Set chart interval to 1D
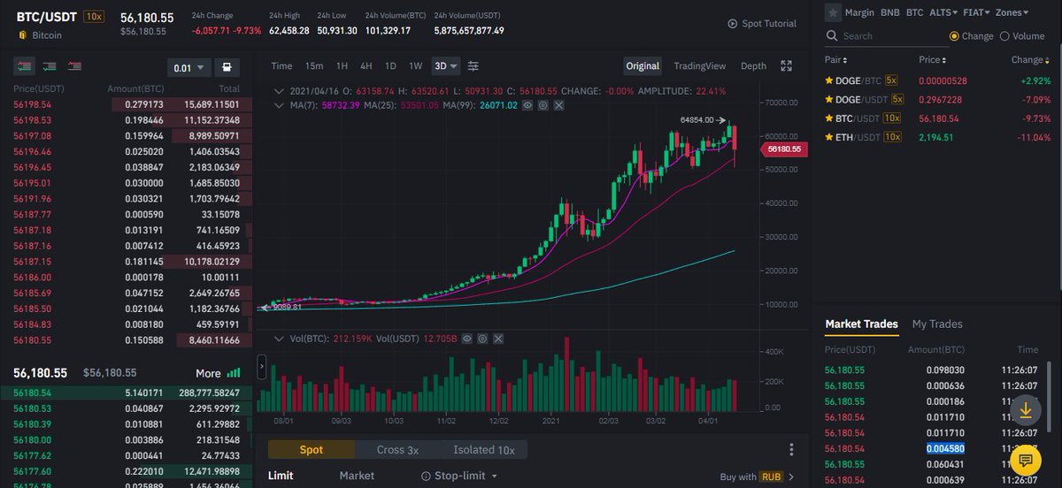The image size is (1062, 488). tap(390, 66)
